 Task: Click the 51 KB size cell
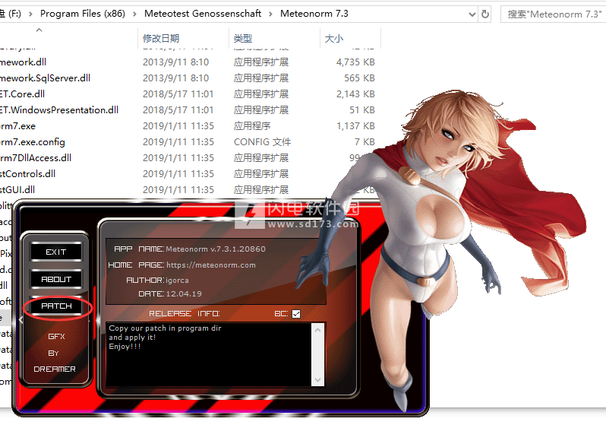coord(362,110)
